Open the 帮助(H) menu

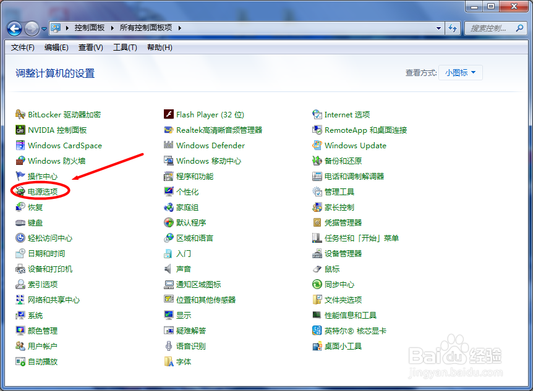(x=160, y=48)
